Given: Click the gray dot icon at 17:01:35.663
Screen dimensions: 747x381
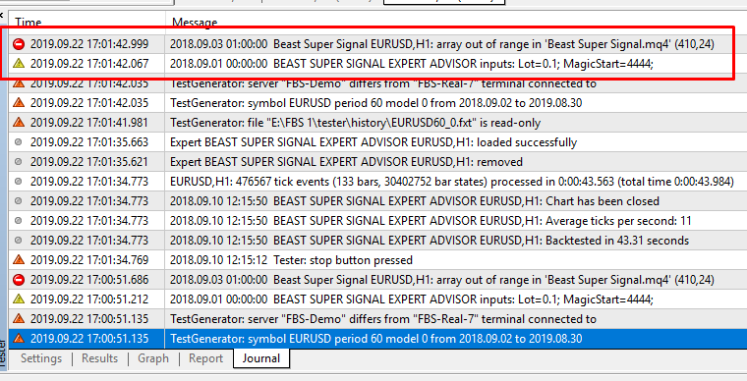Looking at the screenshot, I should [x=18, y=142].
